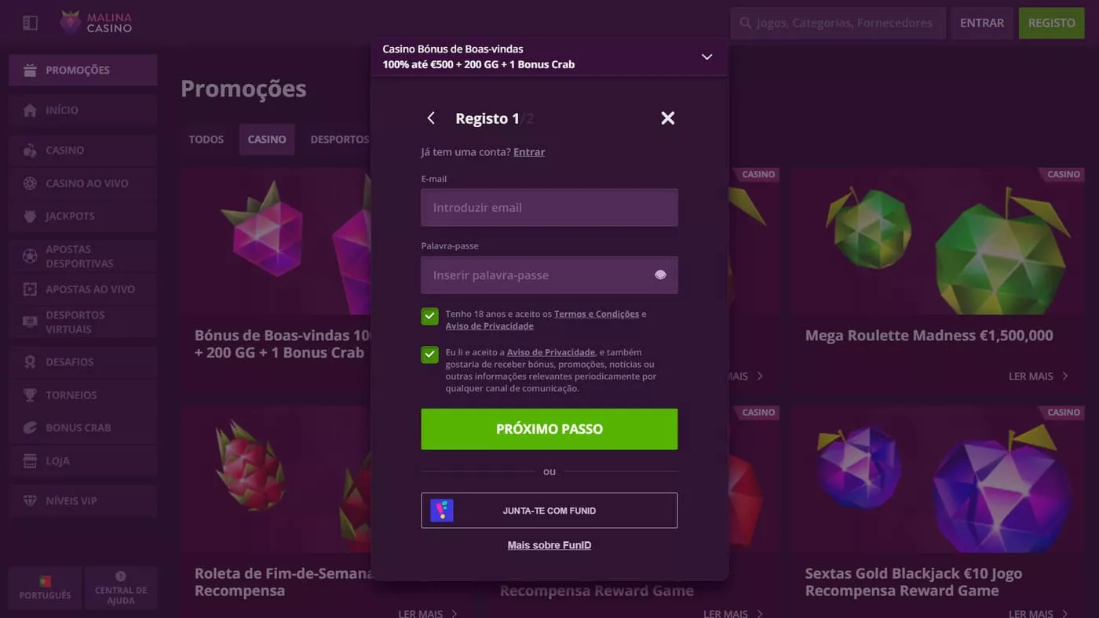Select the Casino promotions tab
Viewport: 1099px width, 618px height.
(x=267, y=140)
